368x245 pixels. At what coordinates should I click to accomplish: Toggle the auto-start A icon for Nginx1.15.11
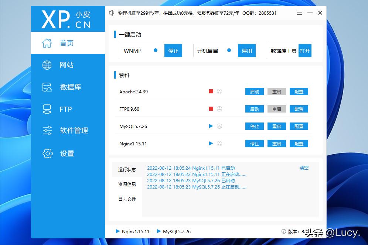pos(219,144)
